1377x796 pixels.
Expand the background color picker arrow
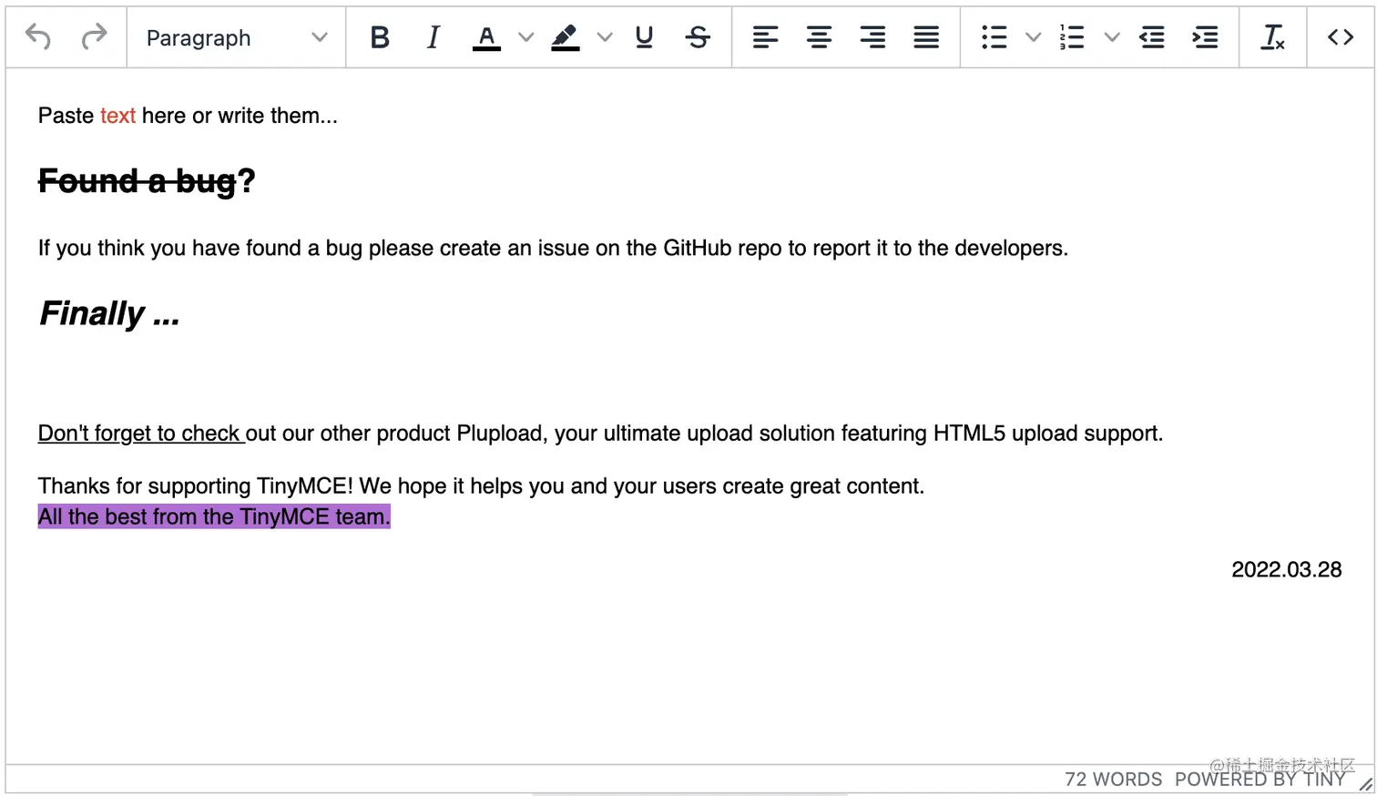[x=605, y=37]
